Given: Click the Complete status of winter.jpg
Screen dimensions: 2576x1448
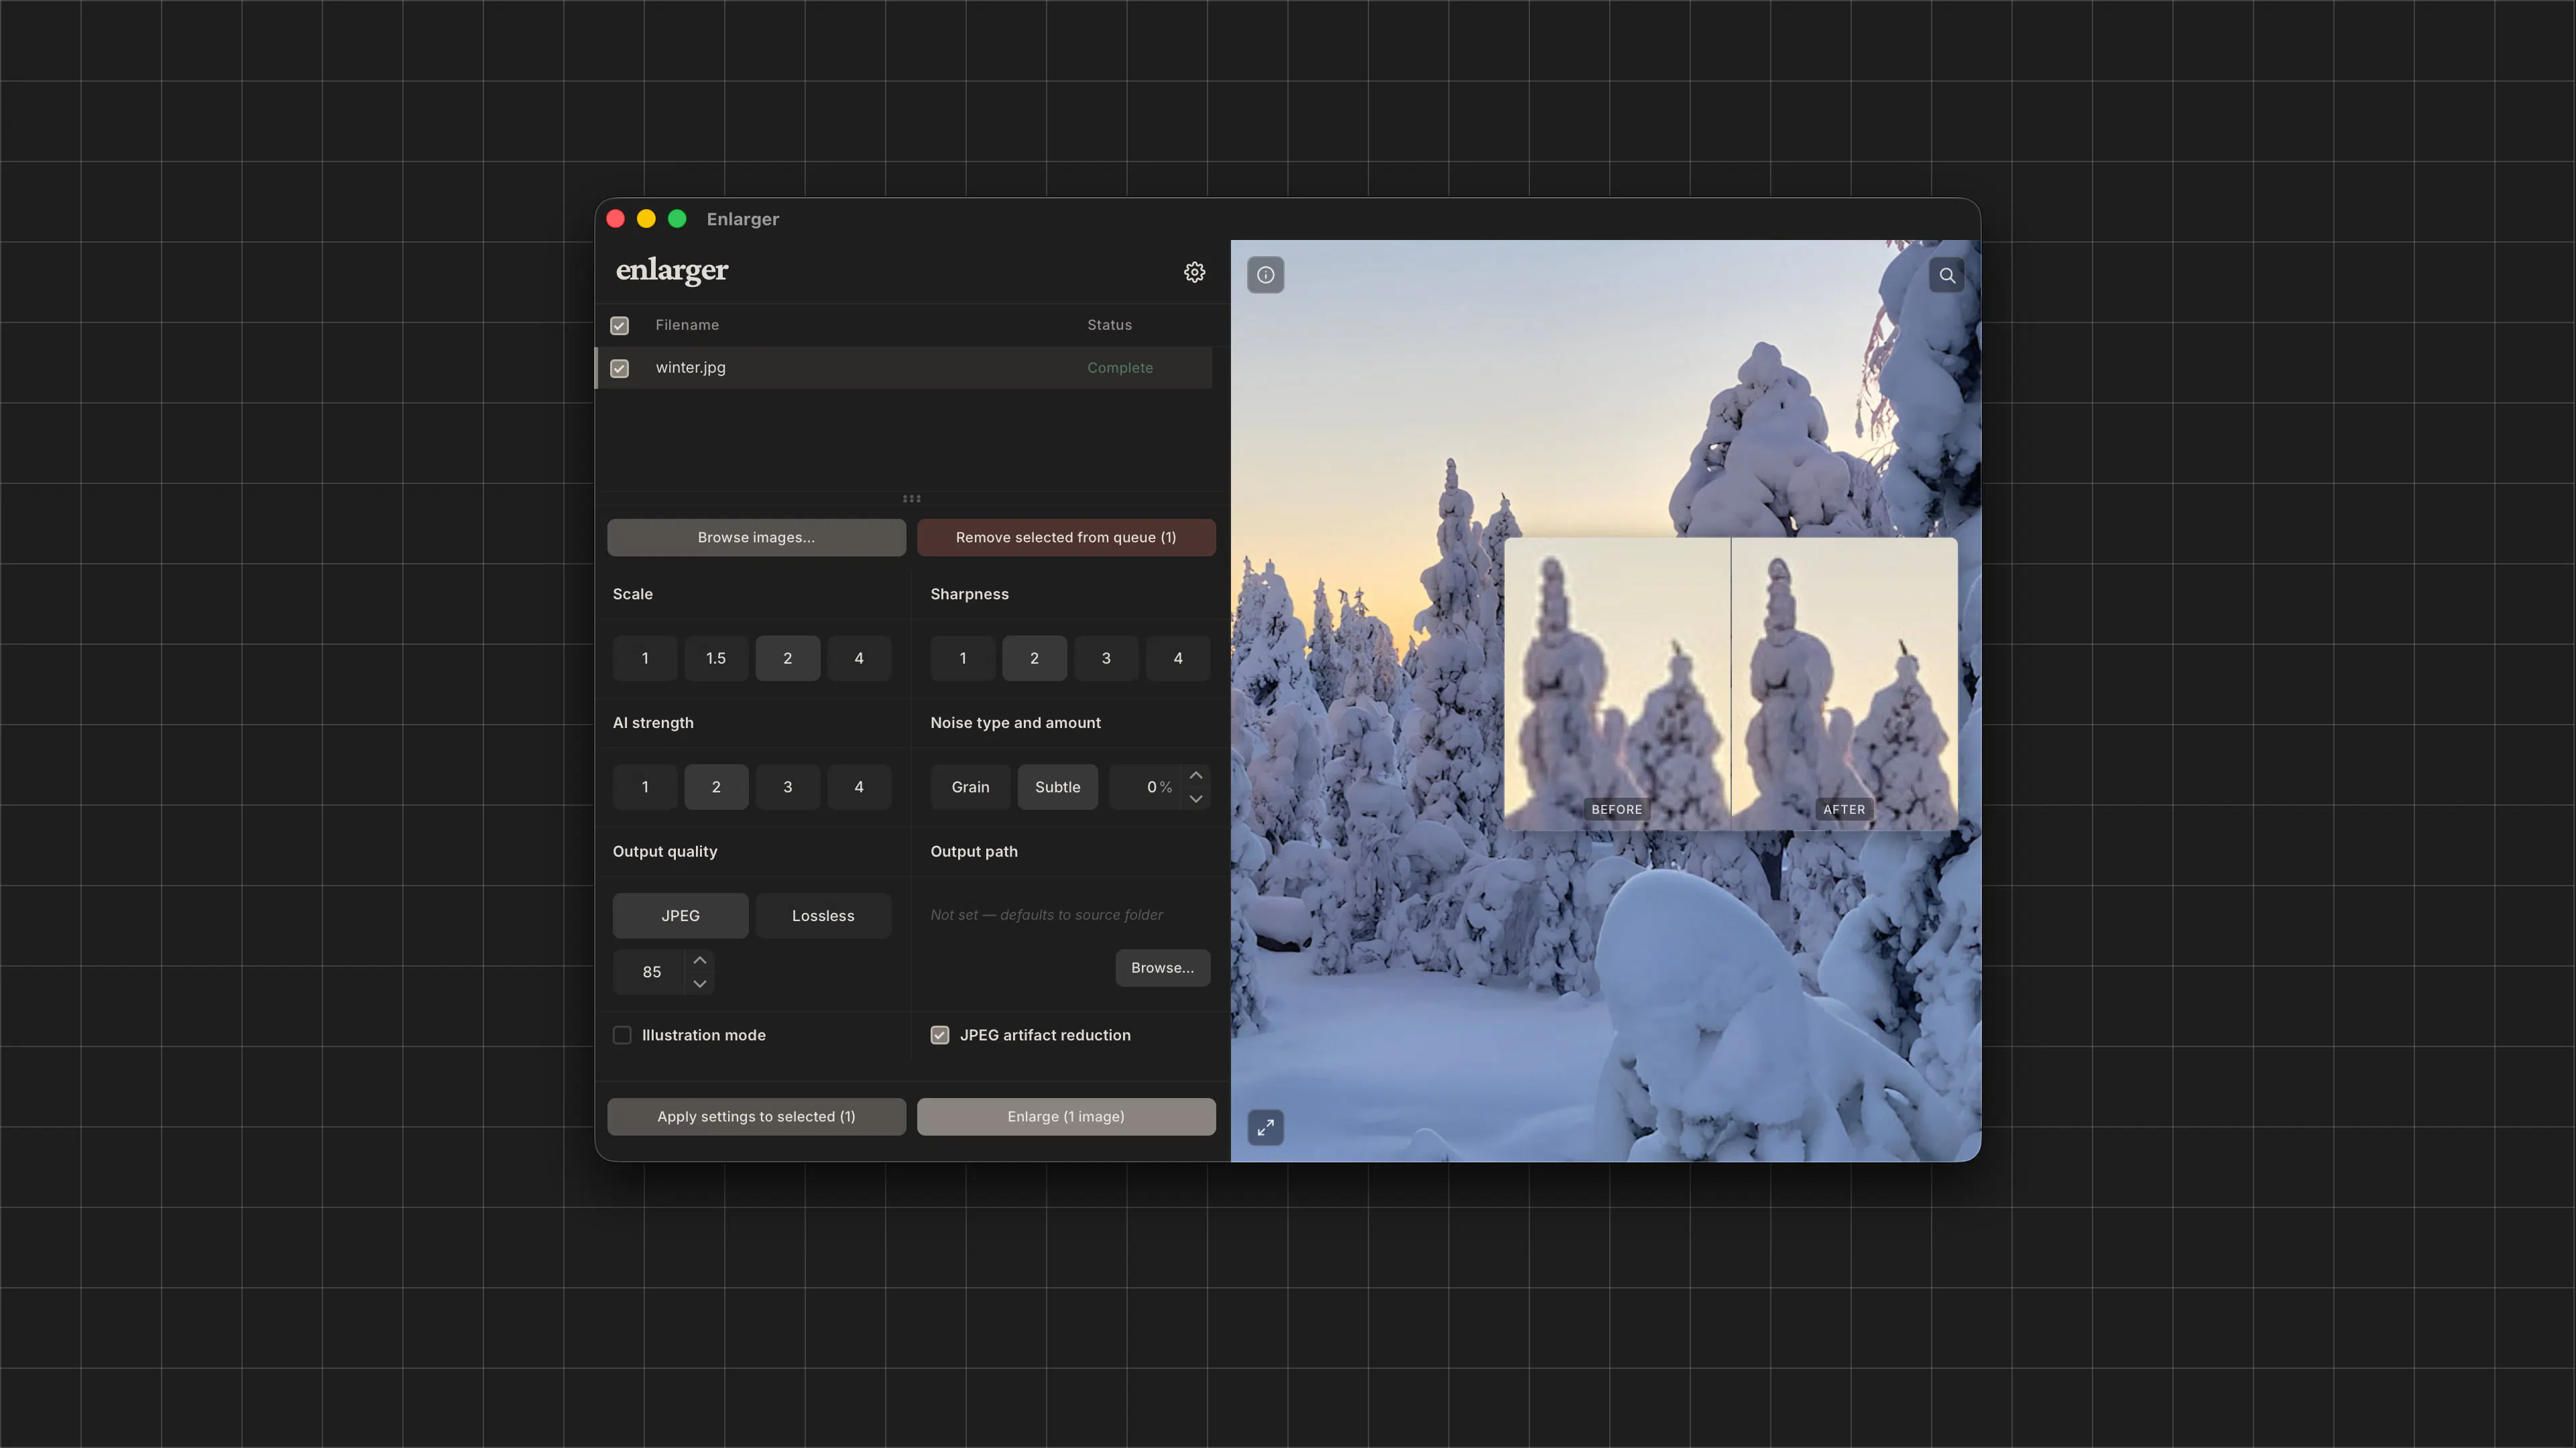Looking at the screenshot, I should coord(1120,368).
